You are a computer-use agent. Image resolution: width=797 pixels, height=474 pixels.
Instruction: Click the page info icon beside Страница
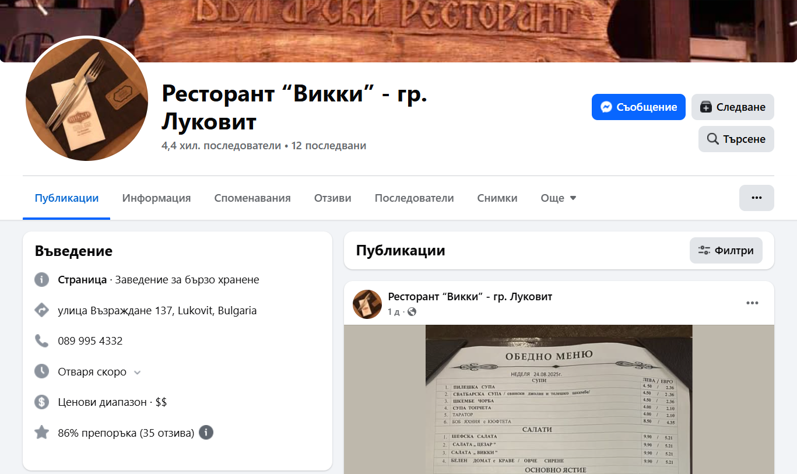pyautogui.click(x=41, y=280)
